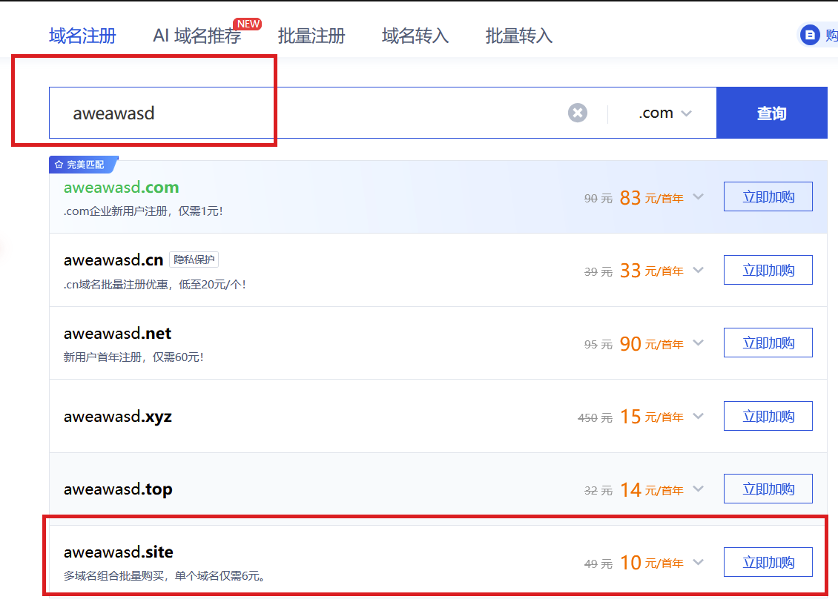This screenshot has height=608, width=838.
Task: Click the .com企业新用户注册 promo text
Action: [143, 211]
